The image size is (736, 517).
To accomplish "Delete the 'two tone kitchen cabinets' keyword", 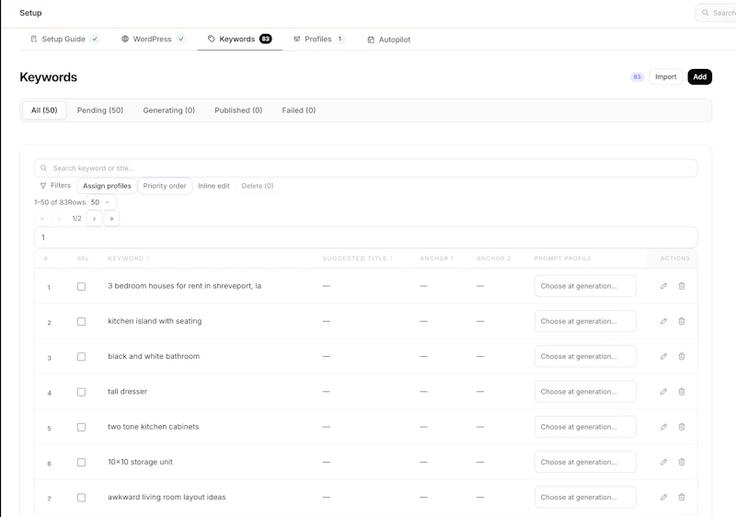I will (682, 427).
